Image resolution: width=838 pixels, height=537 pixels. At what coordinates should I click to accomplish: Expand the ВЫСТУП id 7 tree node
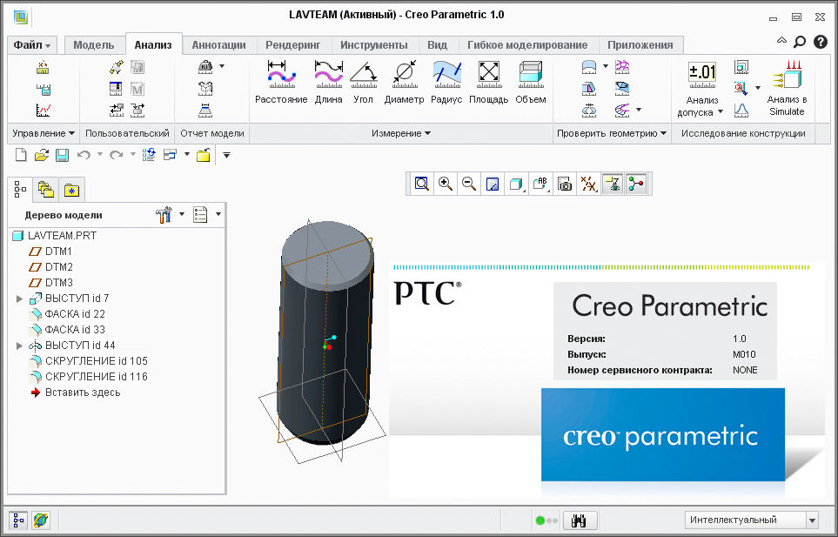click(x=19, y=299)
